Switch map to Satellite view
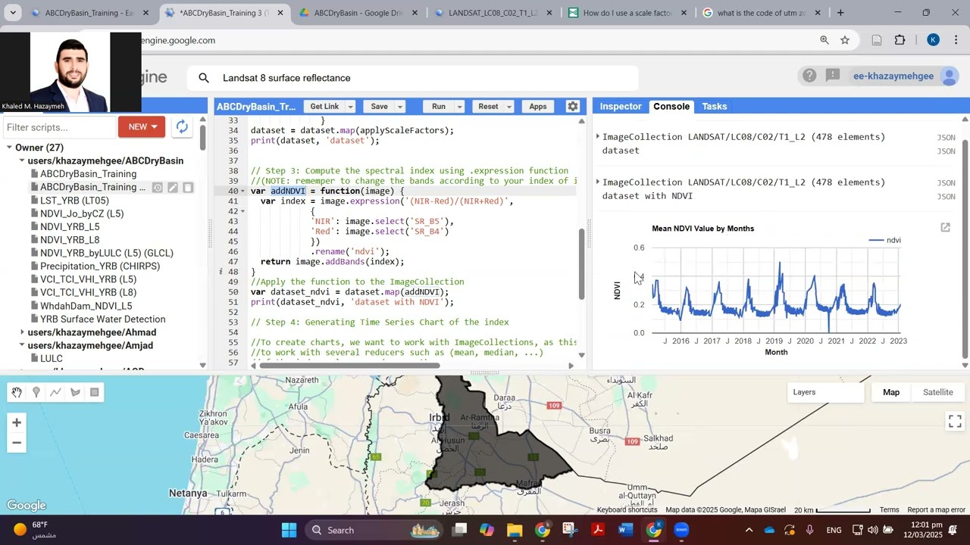 [937, 392]
